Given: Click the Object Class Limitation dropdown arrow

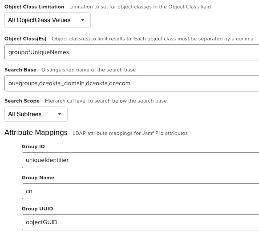Looking at the screenshot, I should pyautogui.click(x=83, y=20).
